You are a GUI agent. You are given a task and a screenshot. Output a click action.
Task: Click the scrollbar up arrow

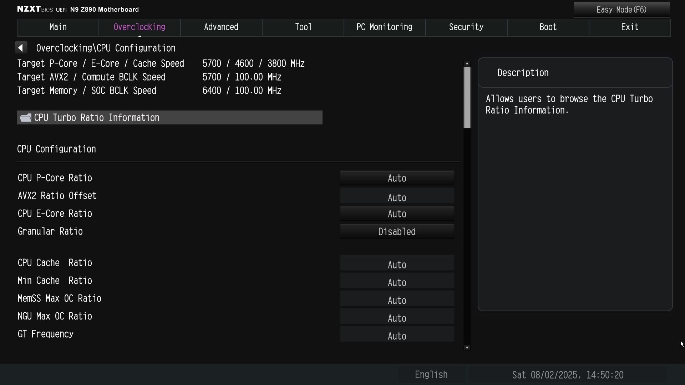tap(467, 63)
